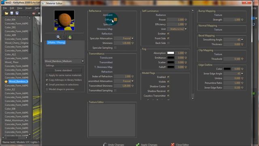Open the Specular Attenuation Fresnel dropdown

pyautogui.click(x=132, y=39)
